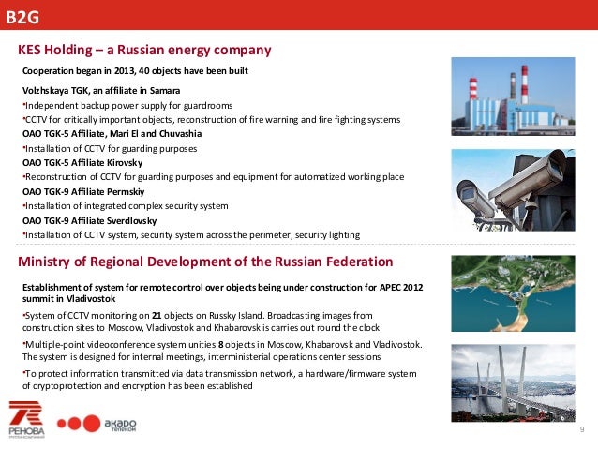Open the Russky Island aerial image
This screenshot has height=449, width=598.
pos(513,293)
